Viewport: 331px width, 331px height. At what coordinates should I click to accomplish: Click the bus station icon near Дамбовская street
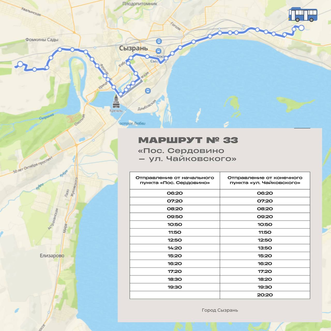148,91
